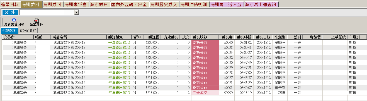
Task: Click the order time 07:13:19
Action: [x=246, y=93]
